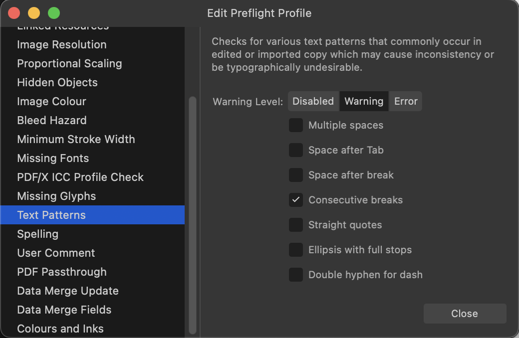Close the Edit Preflight Profile dialog

tap(465, 314)
